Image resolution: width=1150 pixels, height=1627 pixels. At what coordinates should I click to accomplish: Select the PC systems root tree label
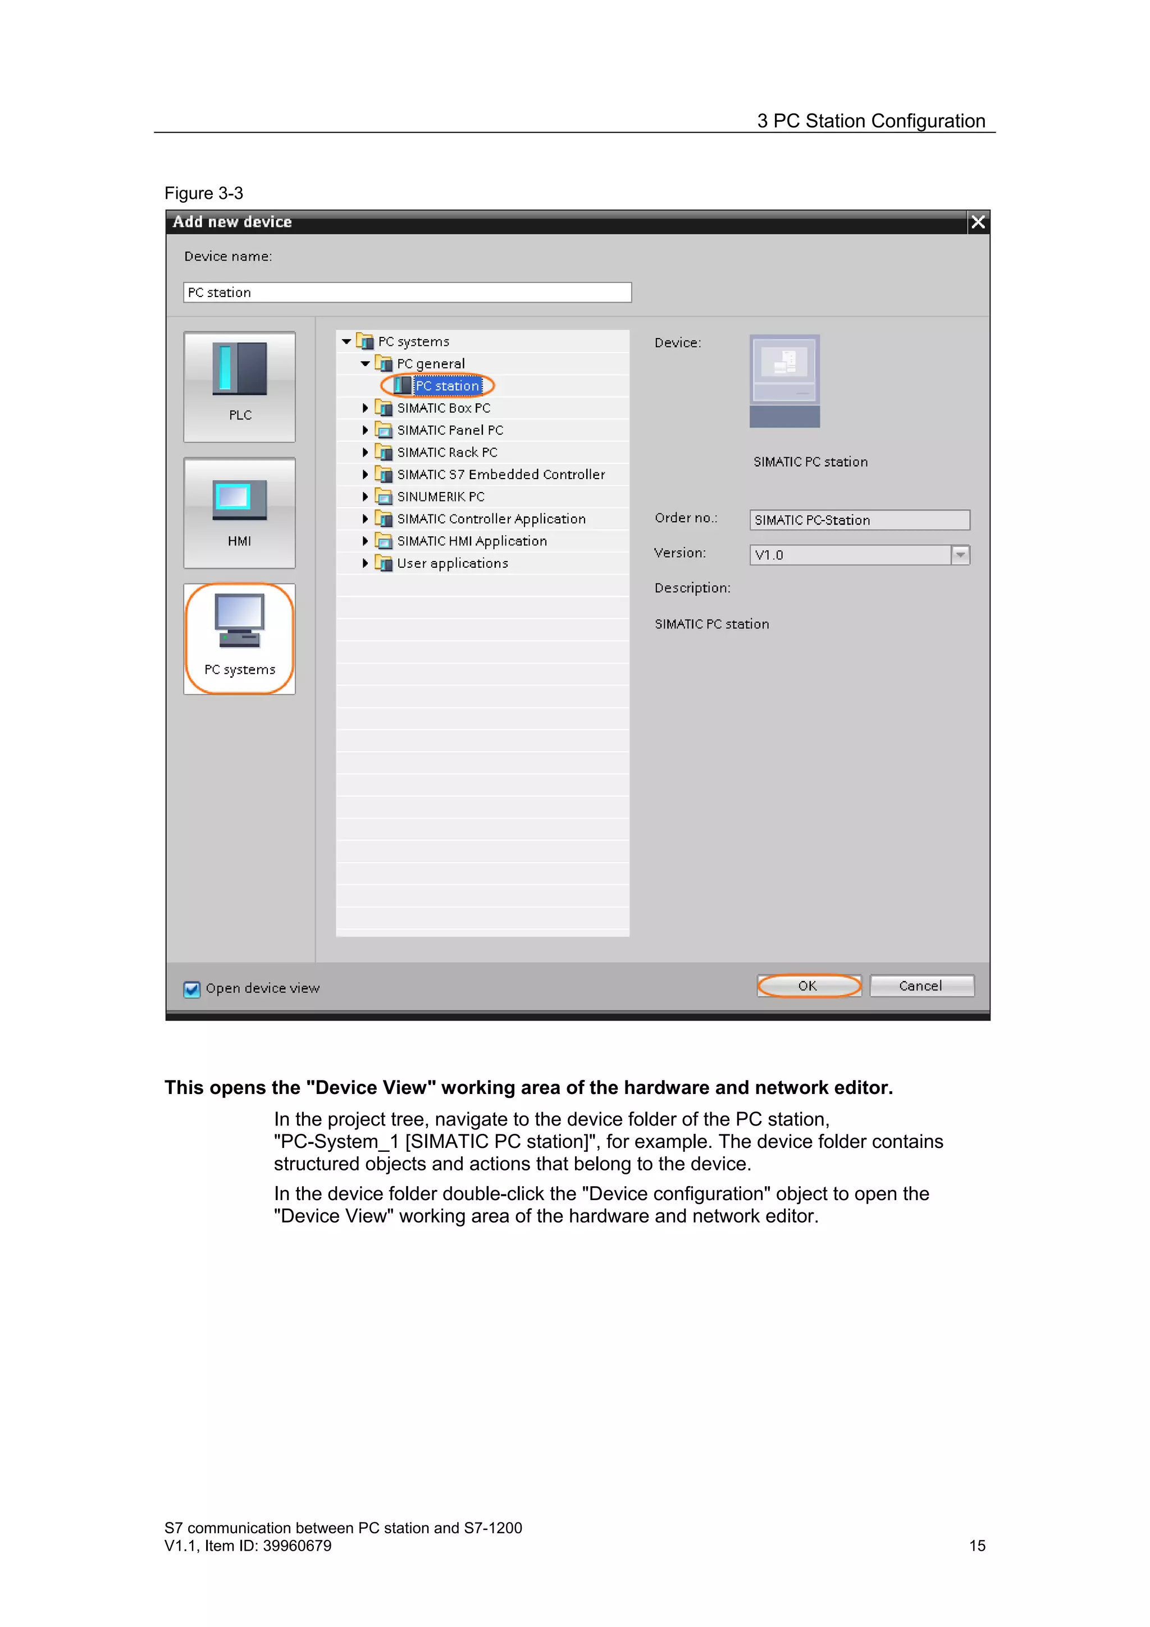point(414,341)
